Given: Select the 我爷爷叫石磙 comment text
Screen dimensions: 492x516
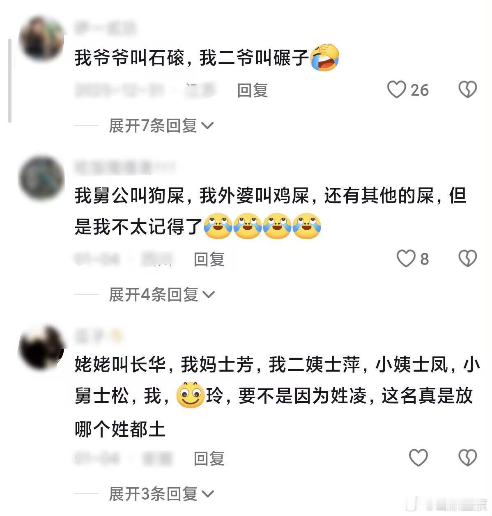Looking at the screenshot, I should [x=191, y=57].
